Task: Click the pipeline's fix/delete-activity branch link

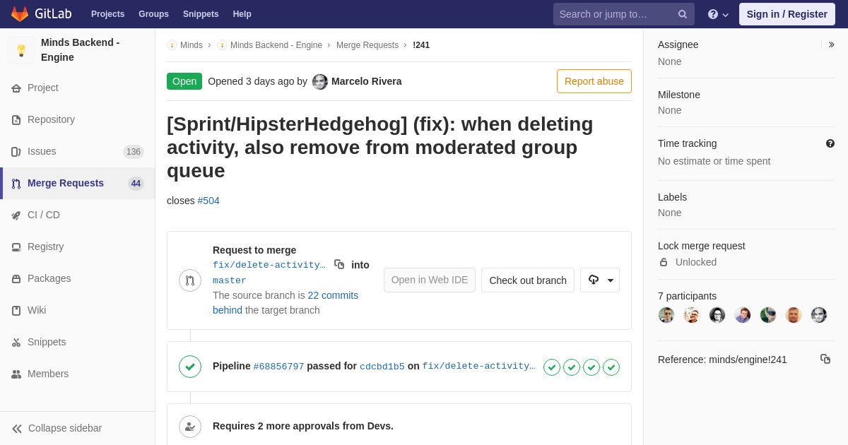Action: (479, 367)
